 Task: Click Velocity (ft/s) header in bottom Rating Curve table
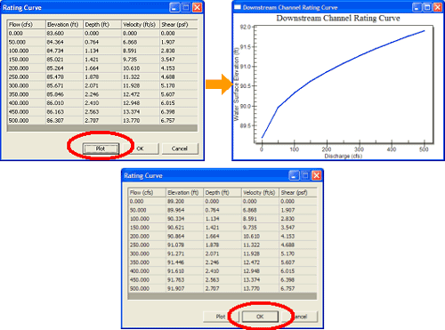(260, 193)
